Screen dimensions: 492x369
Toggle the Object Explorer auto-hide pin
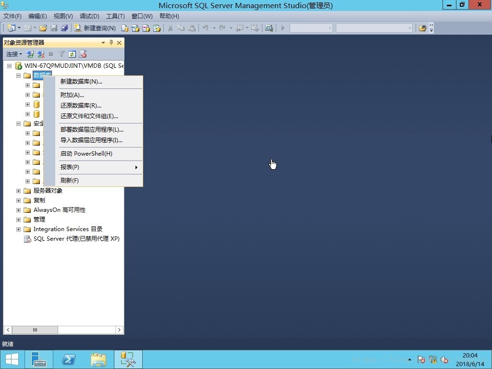[111, 43]
